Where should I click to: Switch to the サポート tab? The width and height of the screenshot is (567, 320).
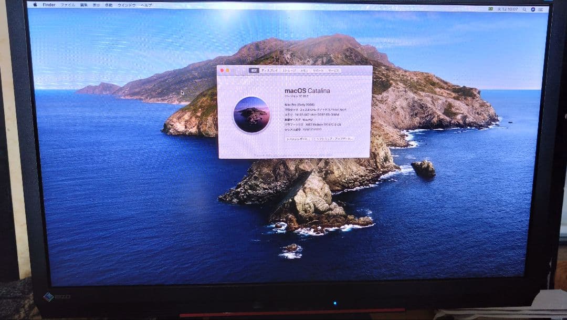[318, 70]
